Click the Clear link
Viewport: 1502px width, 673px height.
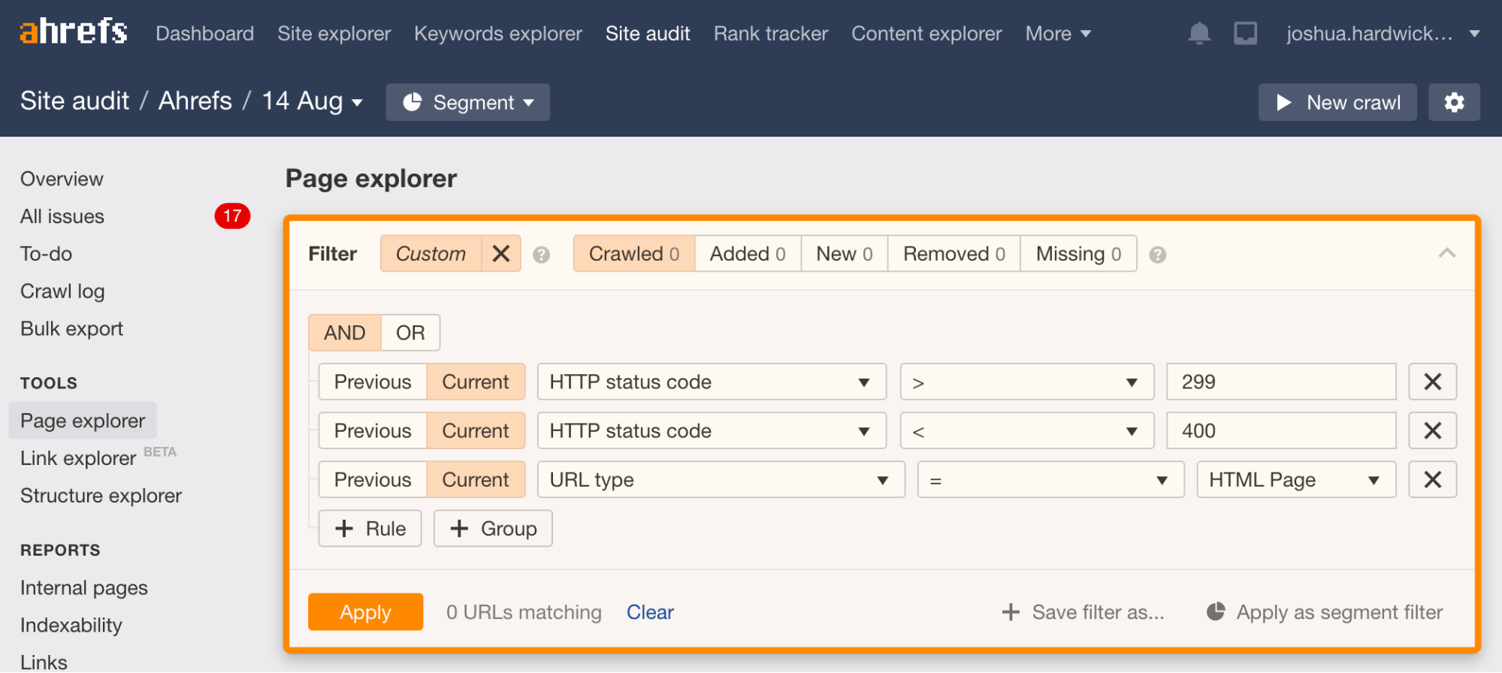click(650, 612)
